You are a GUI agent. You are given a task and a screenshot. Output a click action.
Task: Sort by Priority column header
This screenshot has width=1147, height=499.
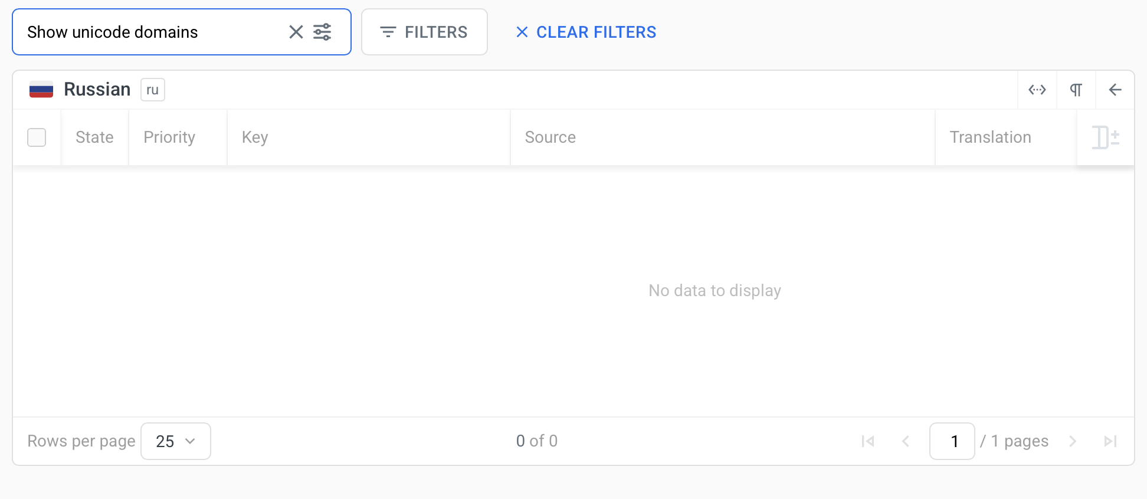[x=169, y=137]
